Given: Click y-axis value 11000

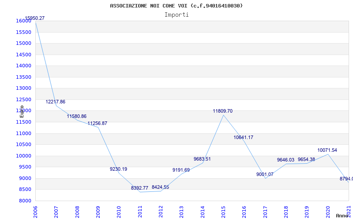Looking at the screenshot, I should 23,133.
